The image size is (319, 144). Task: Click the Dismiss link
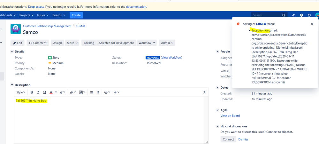pyautogui.click(x=243, y=139)
